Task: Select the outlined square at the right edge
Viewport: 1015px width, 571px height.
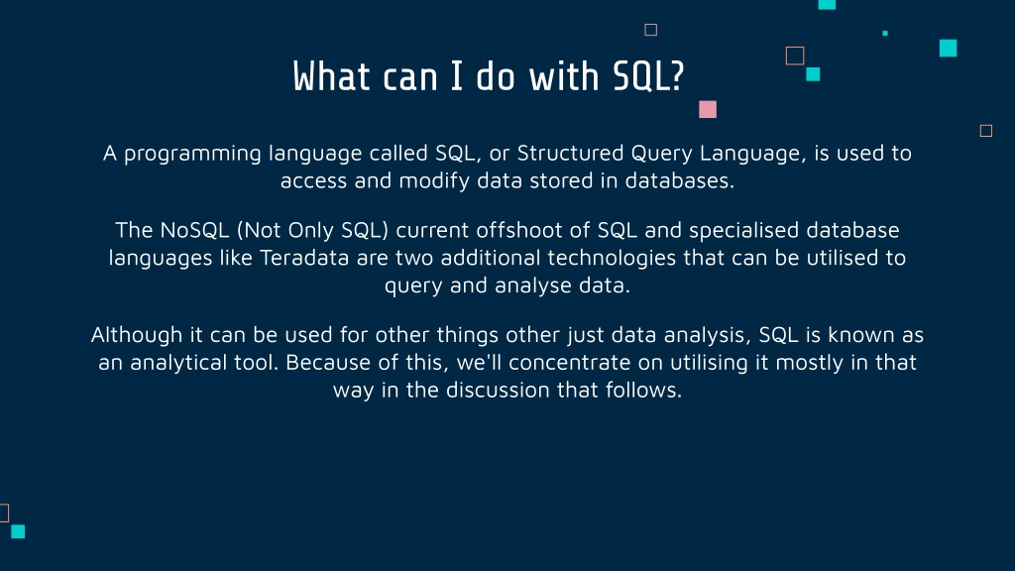Action: pos(986,131)
